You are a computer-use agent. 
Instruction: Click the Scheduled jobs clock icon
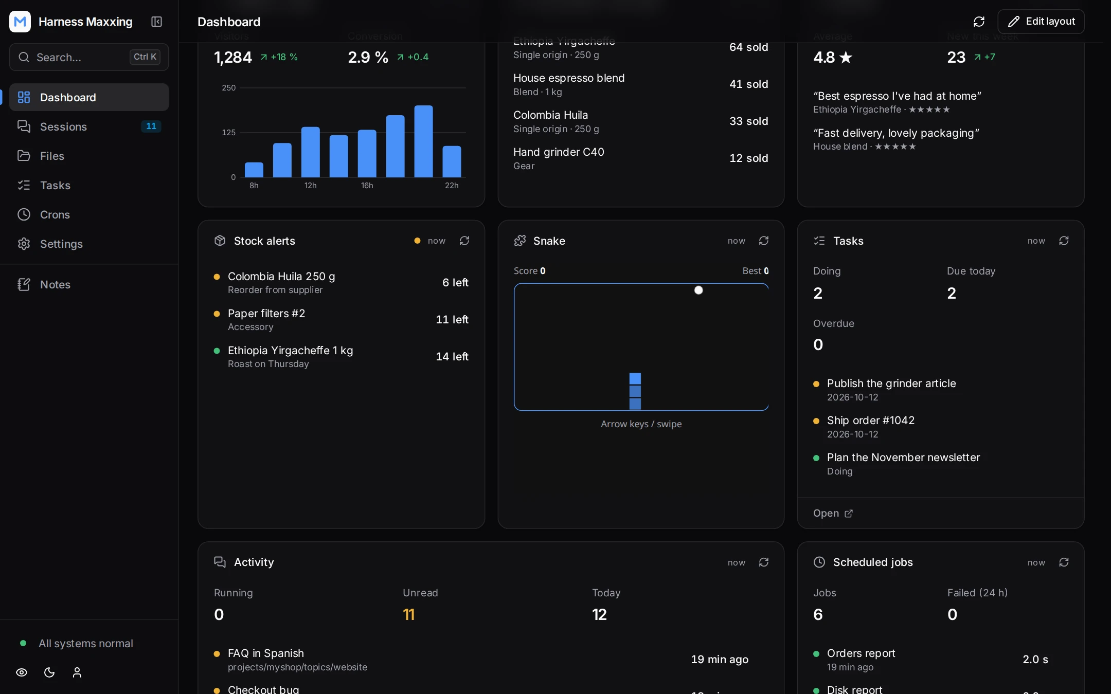pos(819,562)
